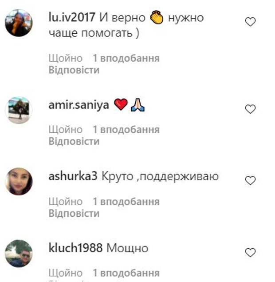The height and width of the screenshot is (282, 275).
Task: Open kluch1988 username link
Action: click(75, 248)
